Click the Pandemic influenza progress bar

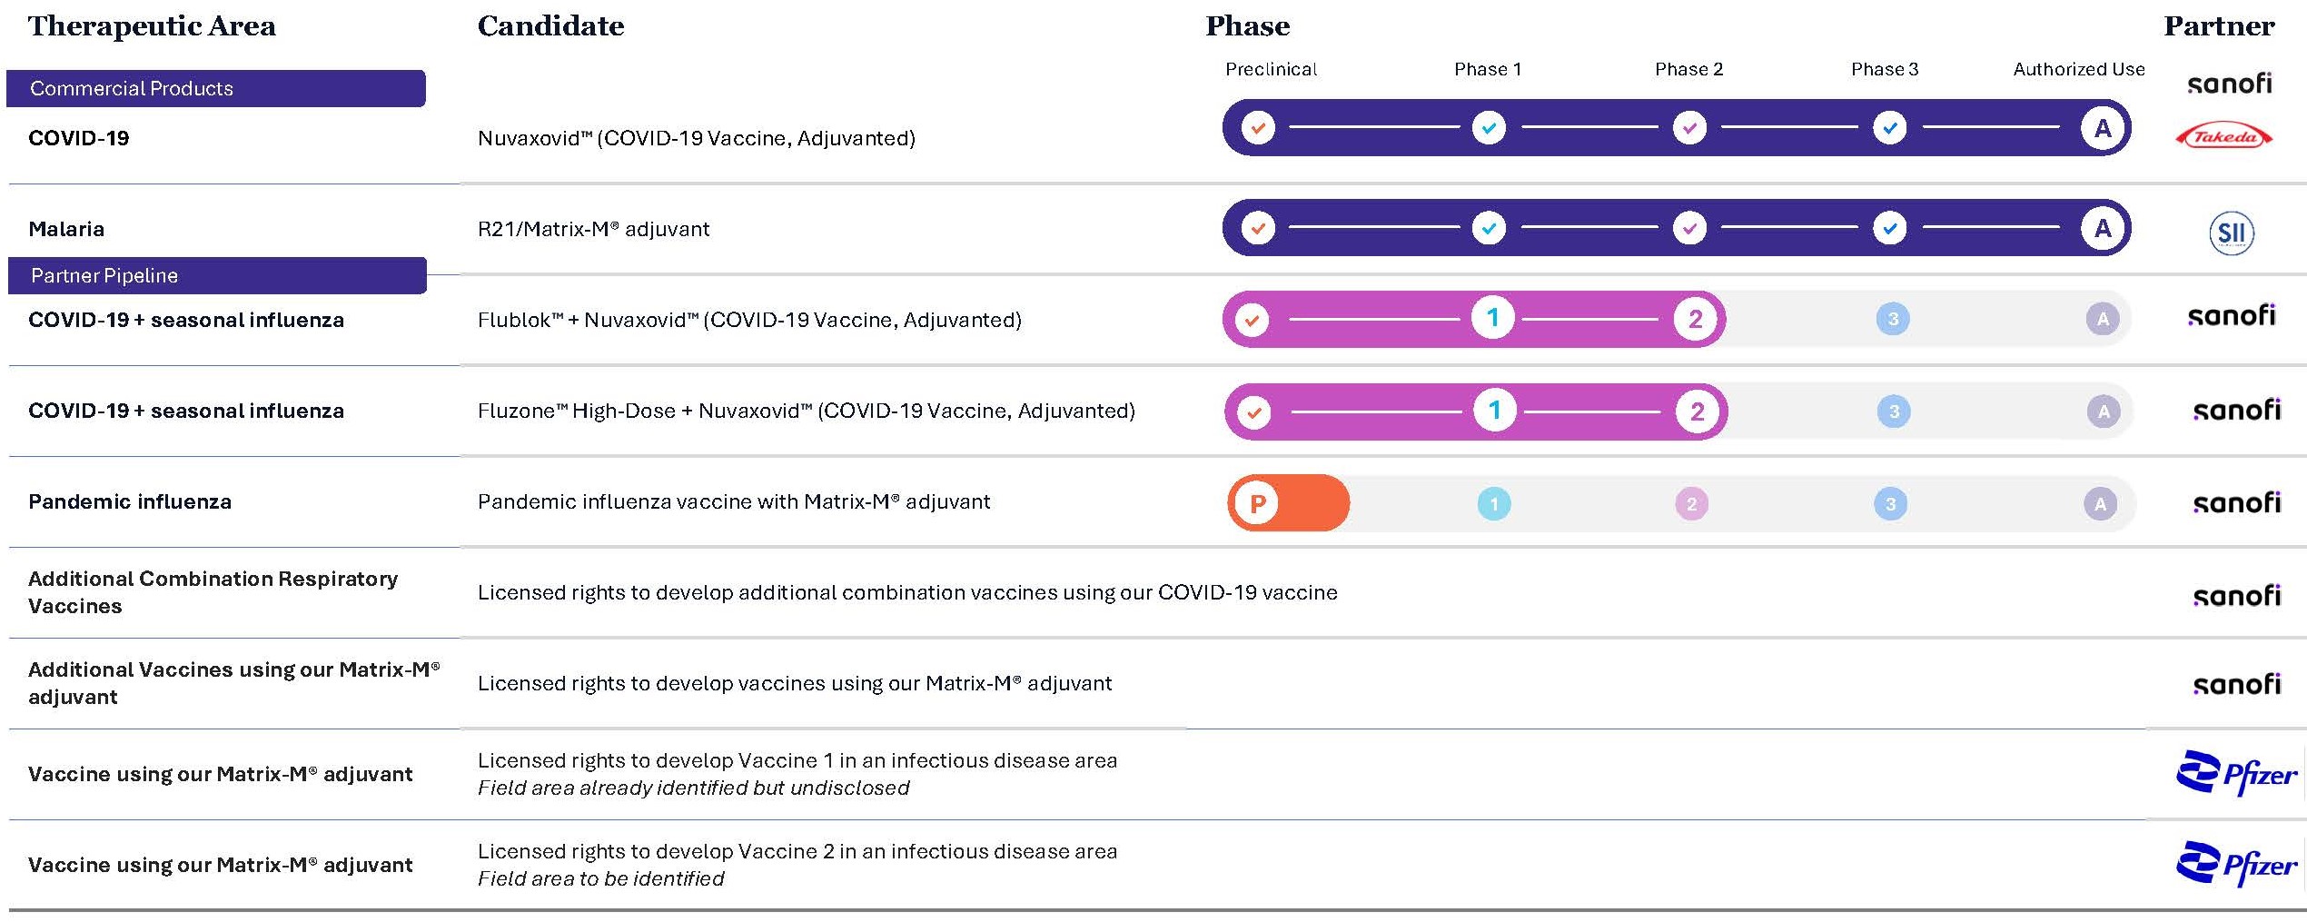[x=1678, y=503]
